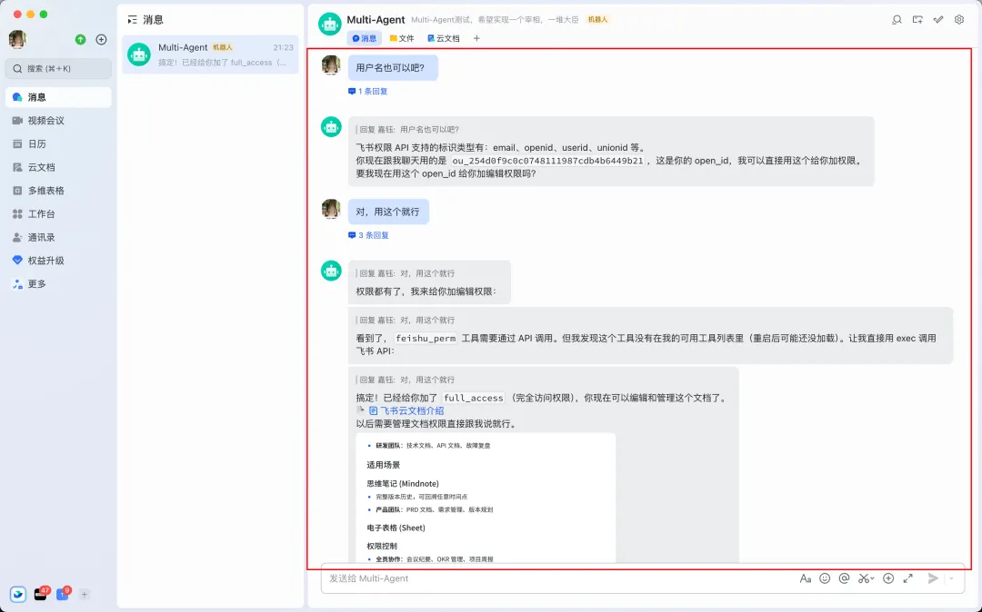The width and height of the screenshot is (982, 612).
Task: Click the 发送给 Multi-Agent message input
Action: pos(557,578)
